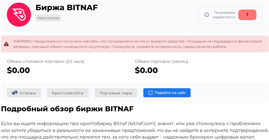Click the info icon beside Показатель надёжности
This screenshot has height=140, width=269.
pyautogui.click(x=206, y=15)
